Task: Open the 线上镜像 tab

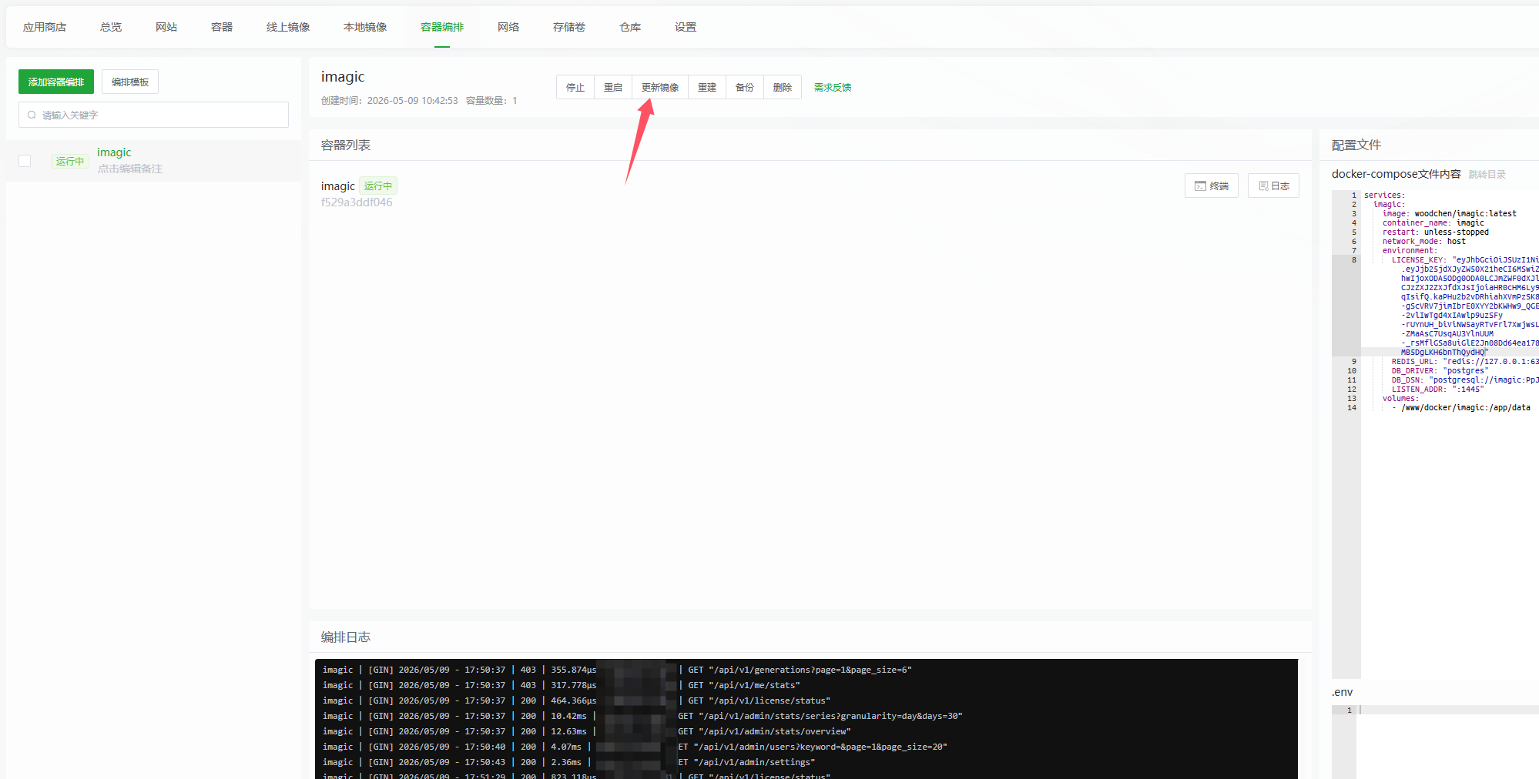Action: (x=288, y=27)
